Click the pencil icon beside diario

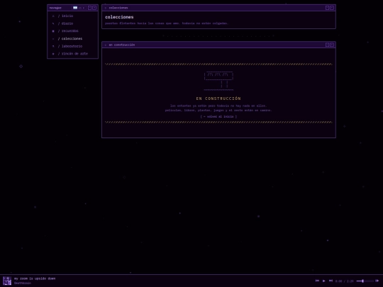click(x=53, y=23)
